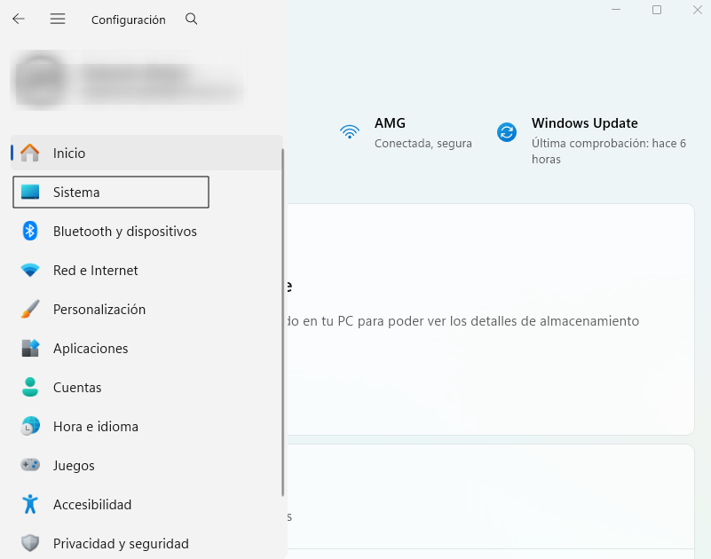Viewport: 711px width, 559px height.
Task: Open the search in Configuración
Action: [191, 19]
